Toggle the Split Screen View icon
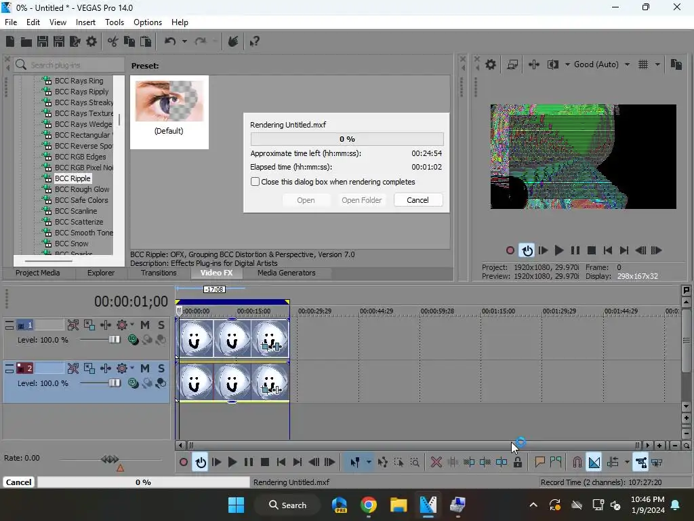This screenshot has width=694, height=521. click(x=553, y=64)
